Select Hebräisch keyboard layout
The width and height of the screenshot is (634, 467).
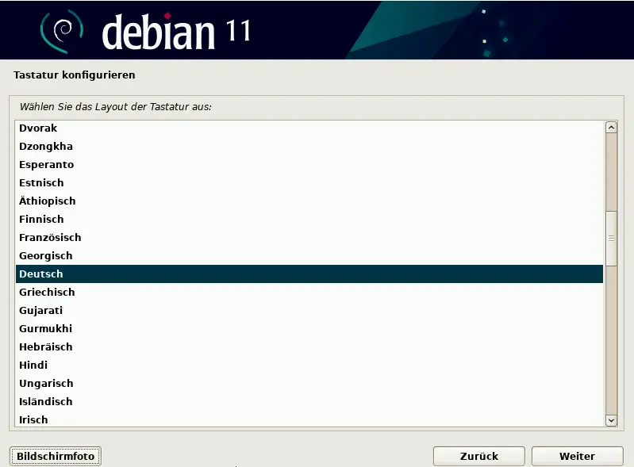(45, 347)
